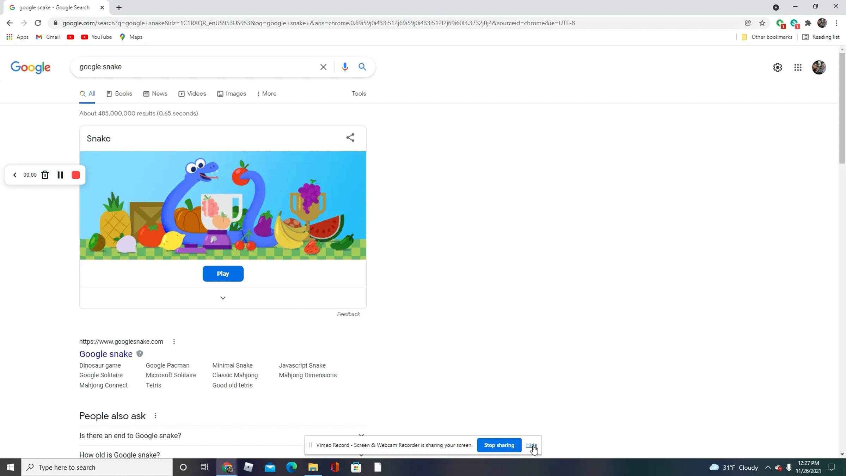Open Google settings gear
This screenshot has height=476, width=846.
(x=778, y=67)
